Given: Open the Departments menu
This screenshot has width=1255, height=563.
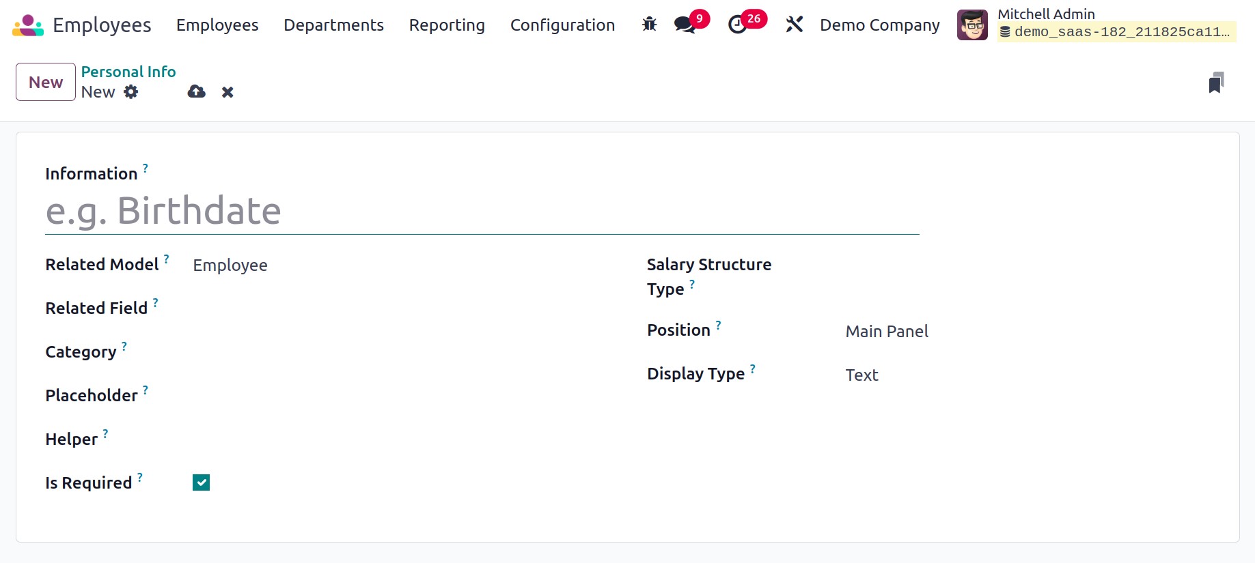Looking at the screenshot, I should pos(333,25).
